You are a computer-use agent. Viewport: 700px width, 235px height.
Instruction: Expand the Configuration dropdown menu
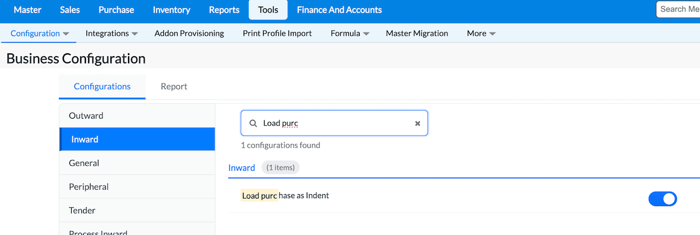[x=40, y=33]
